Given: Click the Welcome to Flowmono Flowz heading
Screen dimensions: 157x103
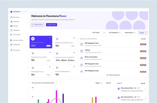Looking at the screenshot, I should (49, 16).
